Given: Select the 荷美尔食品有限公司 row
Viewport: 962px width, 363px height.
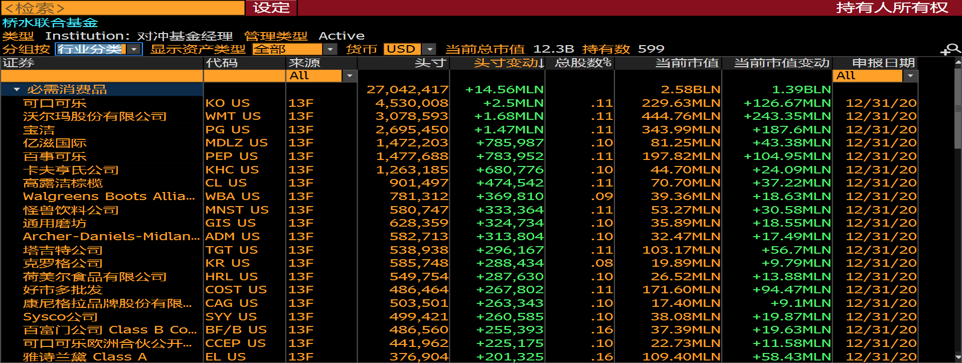Looking at the screenshot, I should 459,276.
